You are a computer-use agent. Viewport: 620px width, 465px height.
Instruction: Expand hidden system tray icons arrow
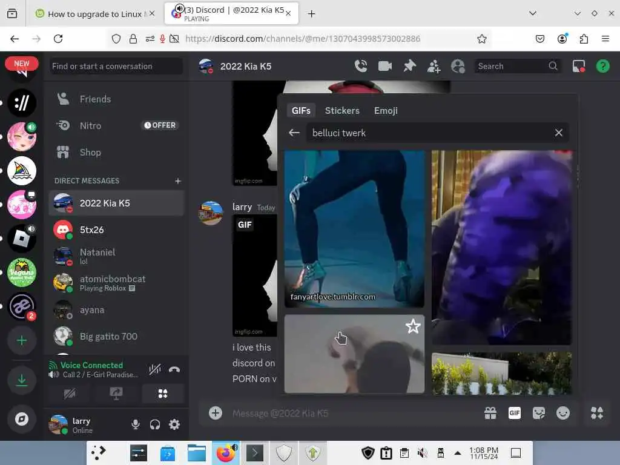pos(458,453)
